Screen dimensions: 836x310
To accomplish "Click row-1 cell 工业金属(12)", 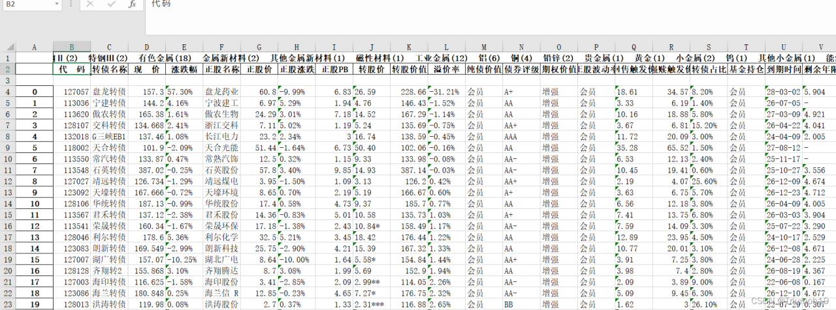I will point(442,58).
